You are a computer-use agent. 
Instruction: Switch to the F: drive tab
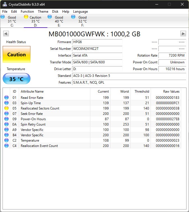click(82, 21)
